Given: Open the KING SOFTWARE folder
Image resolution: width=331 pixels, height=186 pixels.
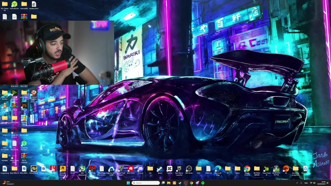Looking at the screenshot, I should [5, 145].
